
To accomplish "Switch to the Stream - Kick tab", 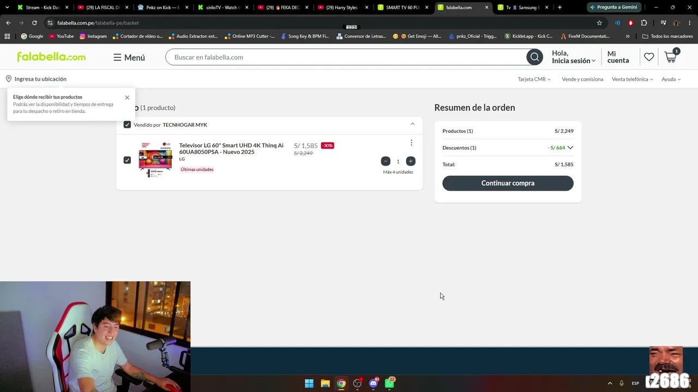I will [43, 8].
